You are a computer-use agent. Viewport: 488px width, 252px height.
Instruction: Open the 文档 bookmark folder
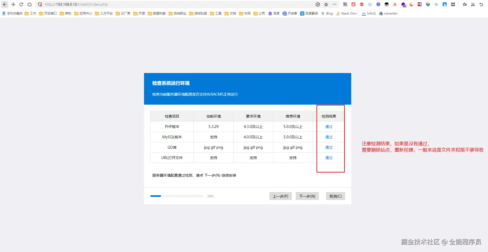pyautogui.click(x=230, y=13)
